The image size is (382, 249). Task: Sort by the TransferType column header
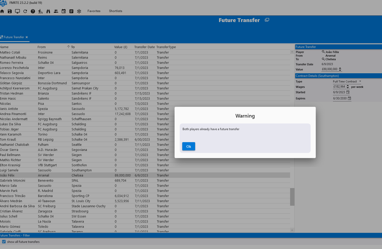(166, 47)
